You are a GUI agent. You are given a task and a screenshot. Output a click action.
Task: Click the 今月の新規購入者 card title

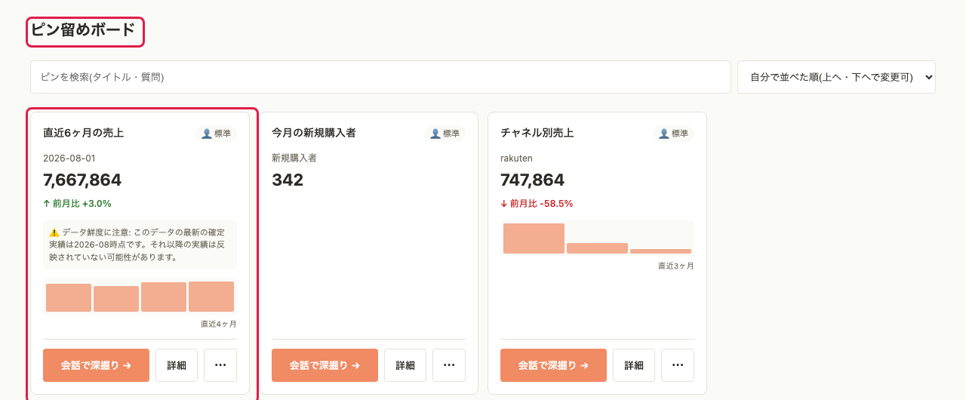(314, 133)
